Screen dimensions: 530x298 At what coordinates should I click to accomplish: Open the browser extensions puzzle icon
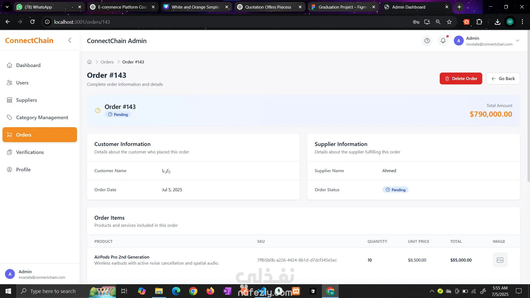(x=479, y=22)
